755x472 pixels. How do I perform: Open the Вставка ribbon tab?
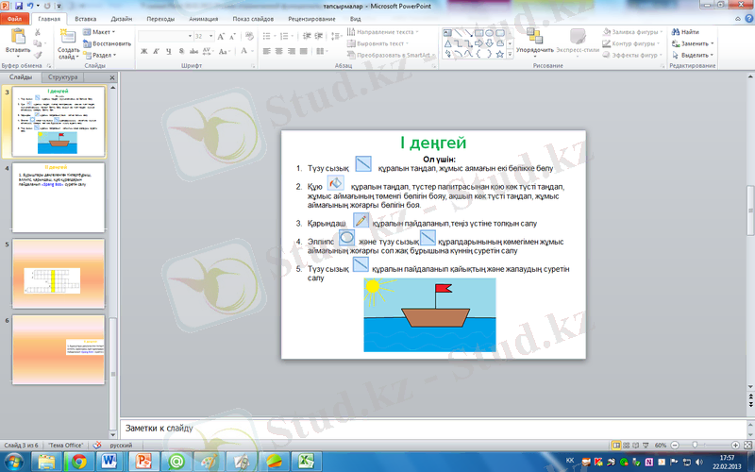coord(85,18)
